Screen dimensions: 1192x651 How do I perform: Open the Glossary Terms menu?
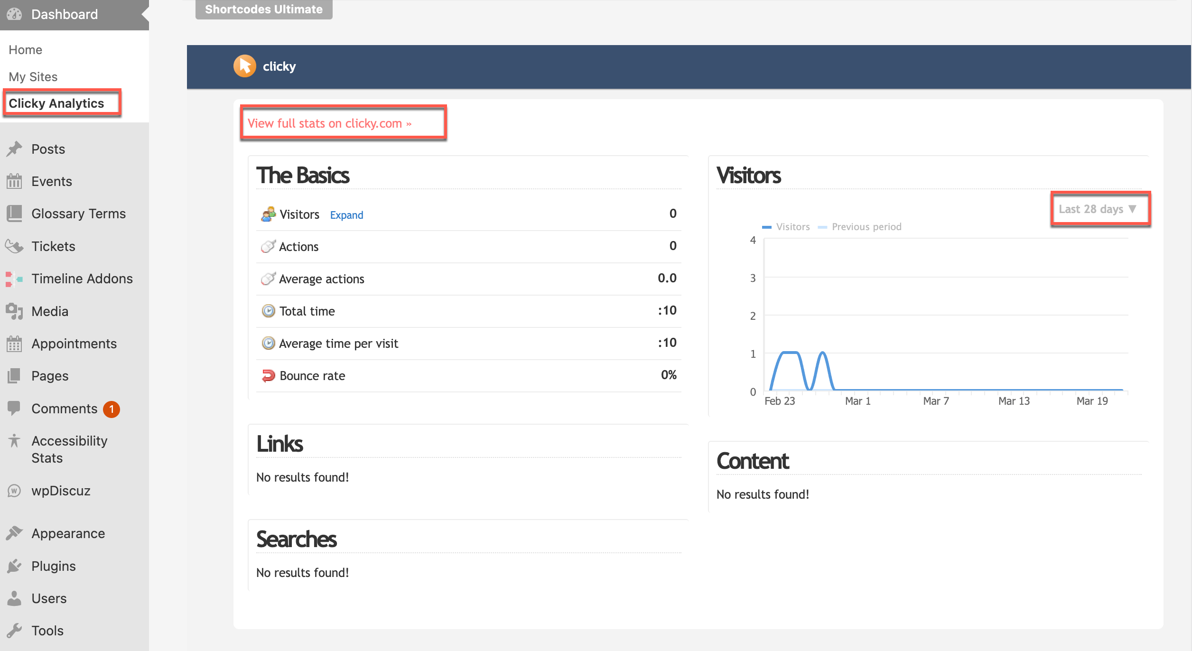[x=79, y=214]
